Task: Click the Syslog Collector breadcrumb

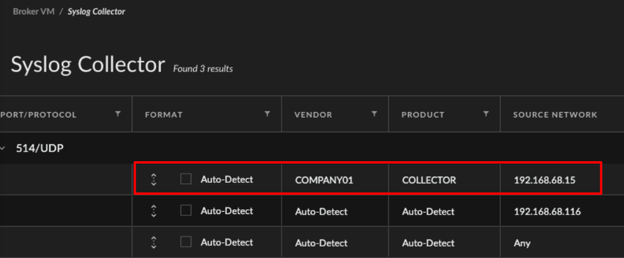Action: click(x=96, y=11)
